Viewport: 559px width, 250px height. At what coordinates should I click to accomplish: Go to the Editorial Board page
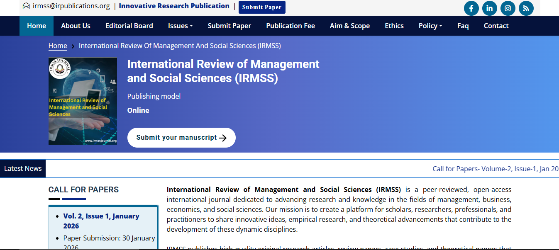(129, 26)
